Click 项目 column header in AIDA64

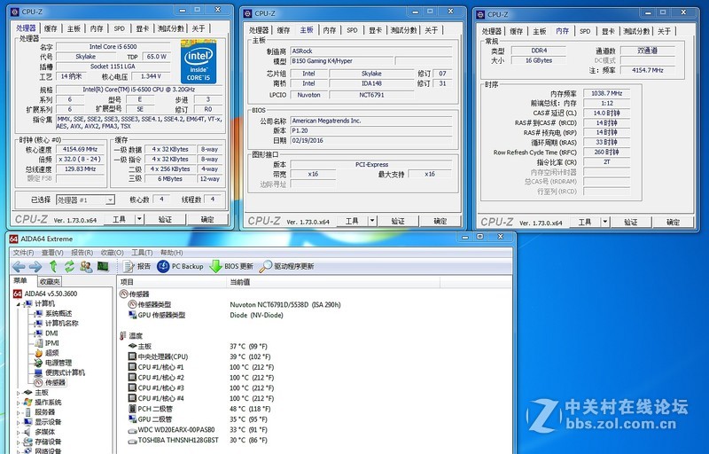tap(172, 282)
